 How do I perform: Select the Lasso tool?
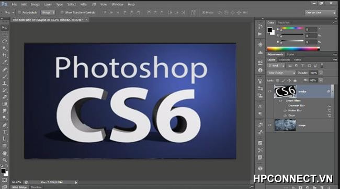(x=4, y=41)
